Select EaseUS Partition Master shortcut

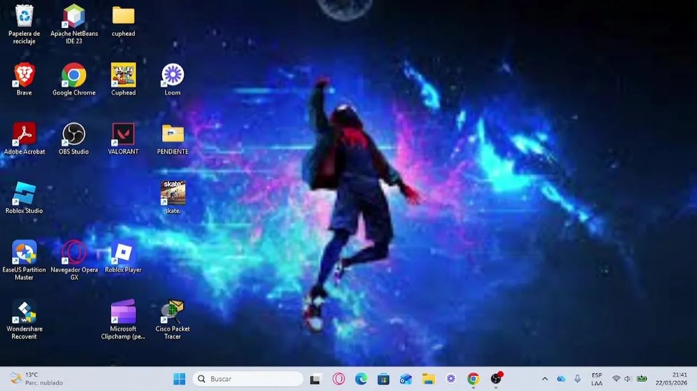pyautogui.click(x=24, y=261)
